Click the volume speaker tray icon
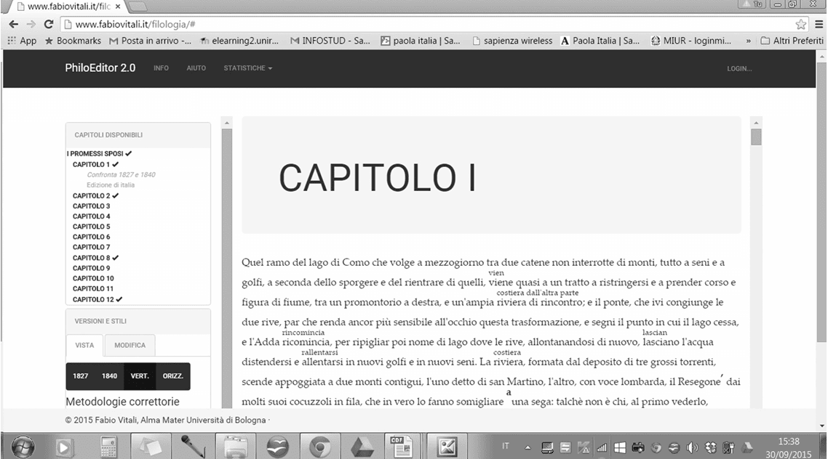Image resolution: width=828 pixels, height=459 pixels. [692, 448]
